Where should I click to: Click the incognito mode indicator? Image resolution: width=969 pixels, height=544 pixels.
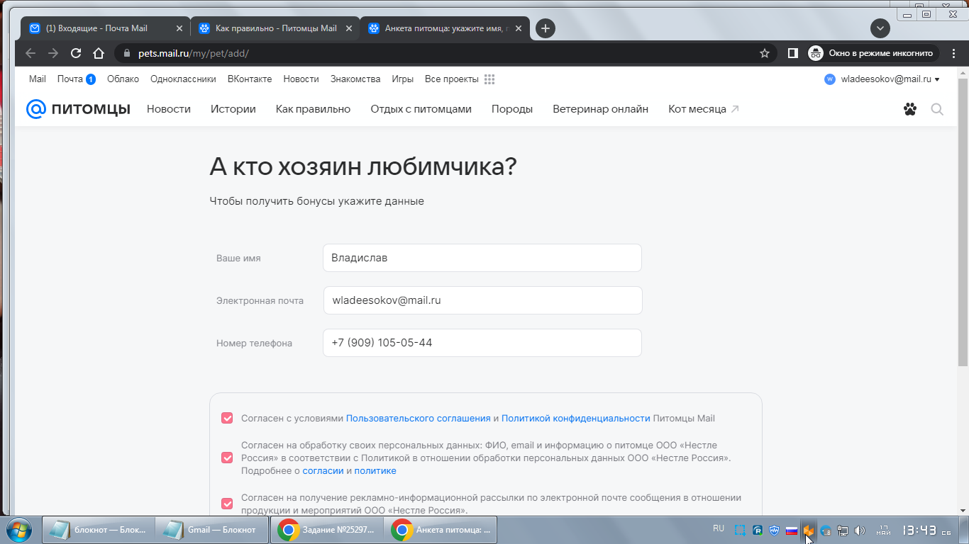pos(873,53)
